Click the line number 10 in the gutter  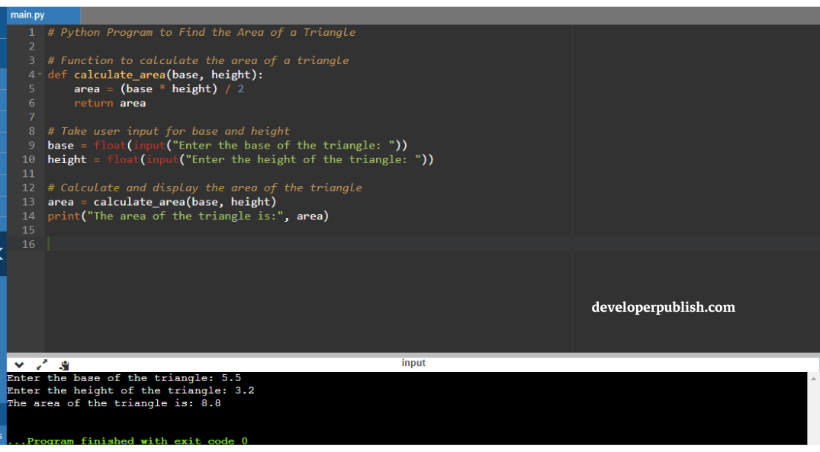(x=28, y=159)
